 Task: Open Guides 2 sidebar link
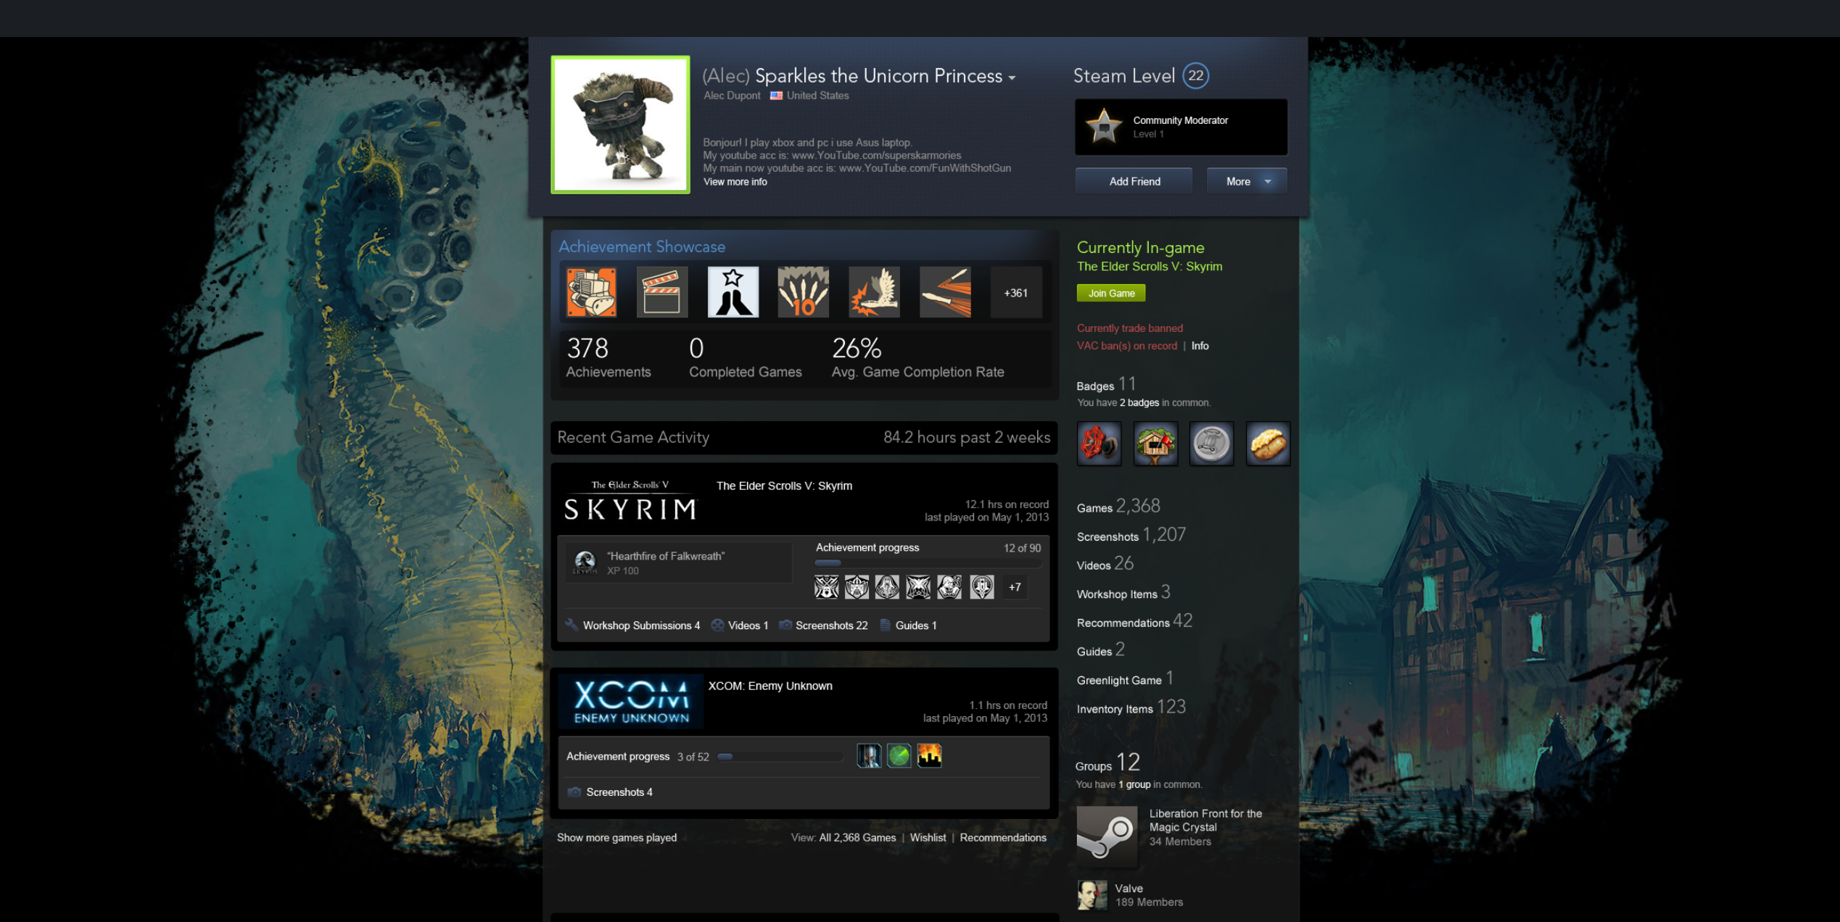(x=1100, y=650)
